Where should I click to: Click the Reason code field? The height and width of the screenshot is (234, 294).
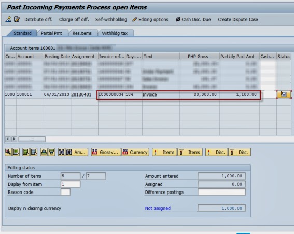[65, 192]
